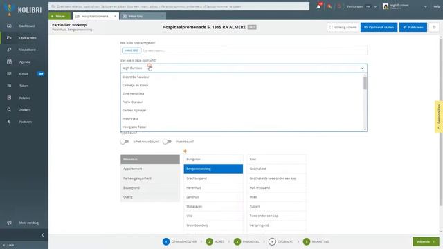Click the Hans Gro tag in opdrachtgever
443x249 pixels.
132,50
